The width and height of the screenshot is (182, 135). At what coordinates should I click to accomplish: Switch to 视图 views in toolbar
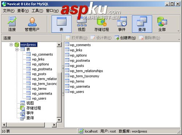coord(82,24)
